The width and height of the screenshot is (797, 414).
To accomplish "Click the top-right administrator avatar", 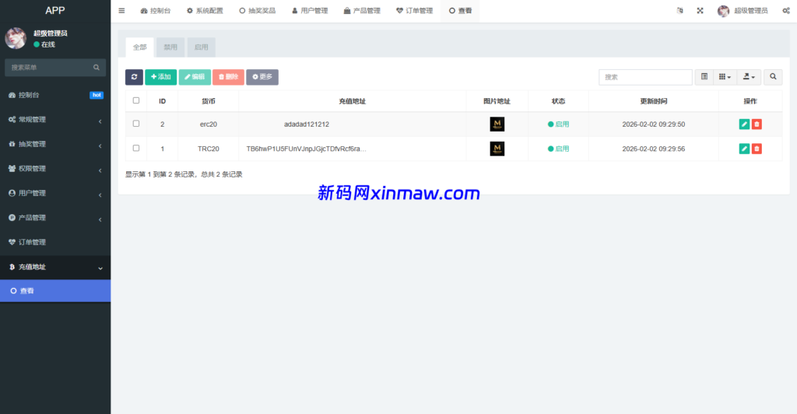I will (723, 11).
